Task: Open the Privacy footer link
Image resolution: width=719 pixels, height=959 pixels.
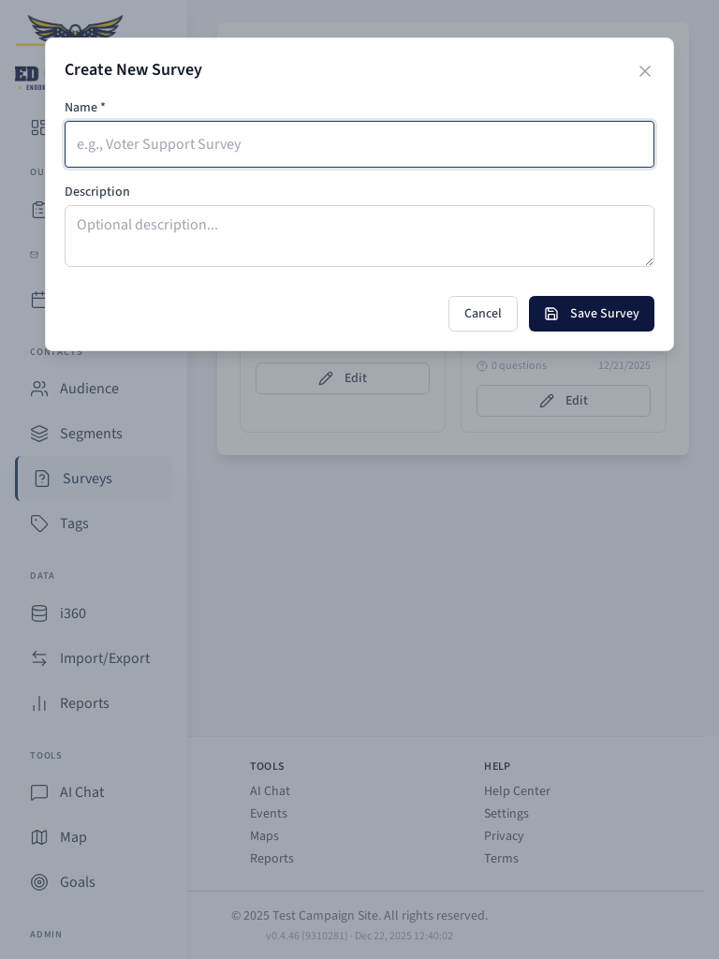Action: 504,836
